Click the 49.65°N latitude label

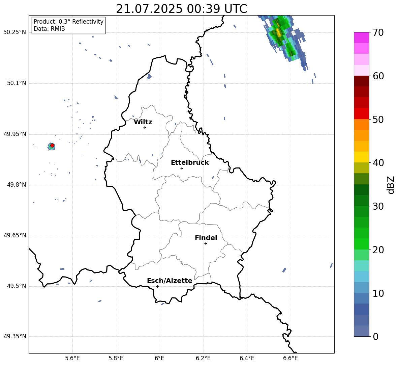click(x=15, y=235)
